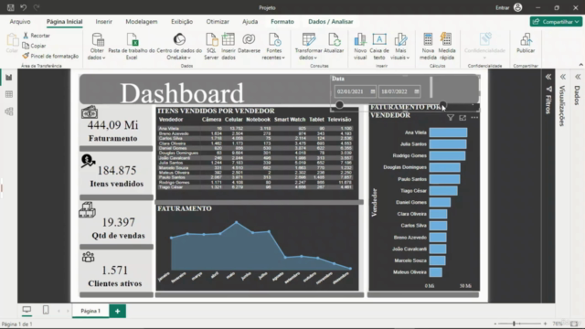
Task: Switch to the Modelagem ribbon tab
Action: tap(142, 22)
